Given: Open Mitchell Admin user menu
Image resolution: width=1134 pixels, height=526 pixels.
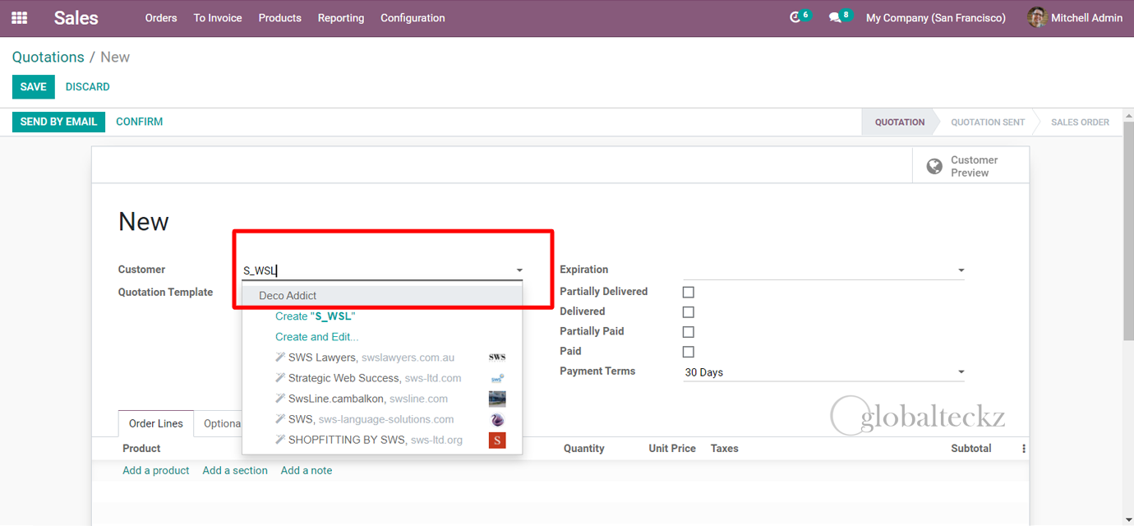Looking at the screenshot, I should 1075,18.
